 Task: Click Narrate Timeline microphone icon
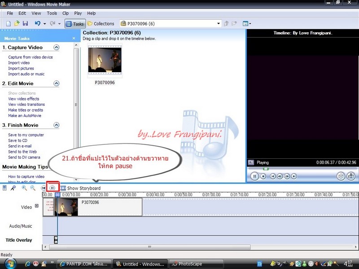click(13, 188)
